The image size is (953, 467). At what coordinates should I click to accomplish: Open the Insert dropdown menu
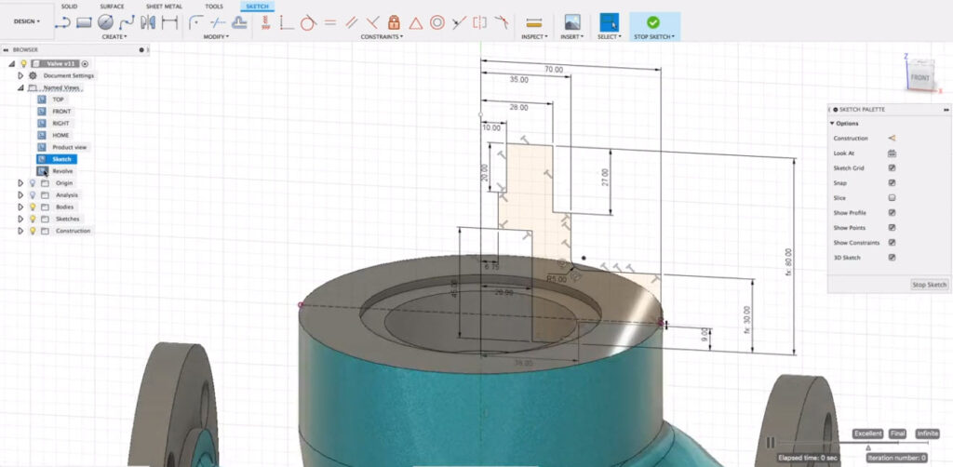(572, 36)
